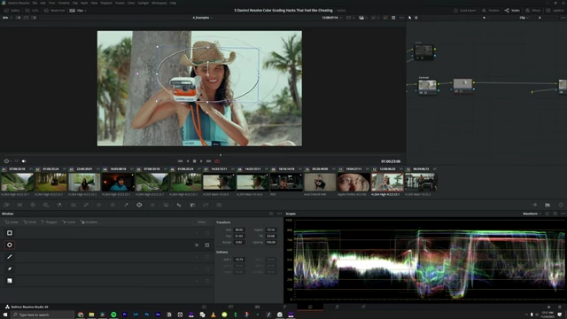Open the Color Wheels palette icon
Viewport: 567px width, 319px height.
33,205
